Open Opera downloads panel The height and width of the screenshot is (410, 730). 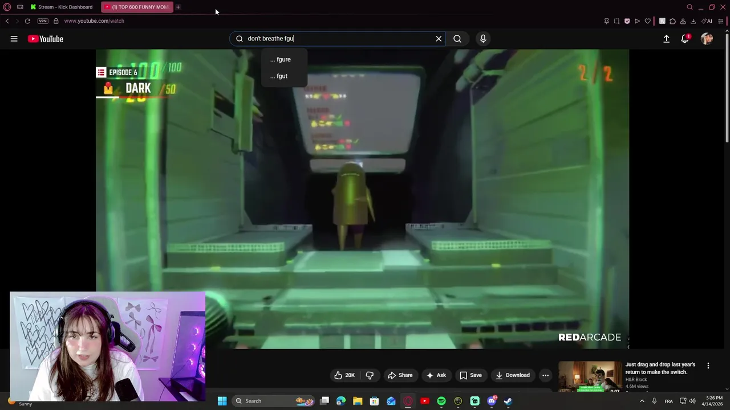tap(693, 21)
